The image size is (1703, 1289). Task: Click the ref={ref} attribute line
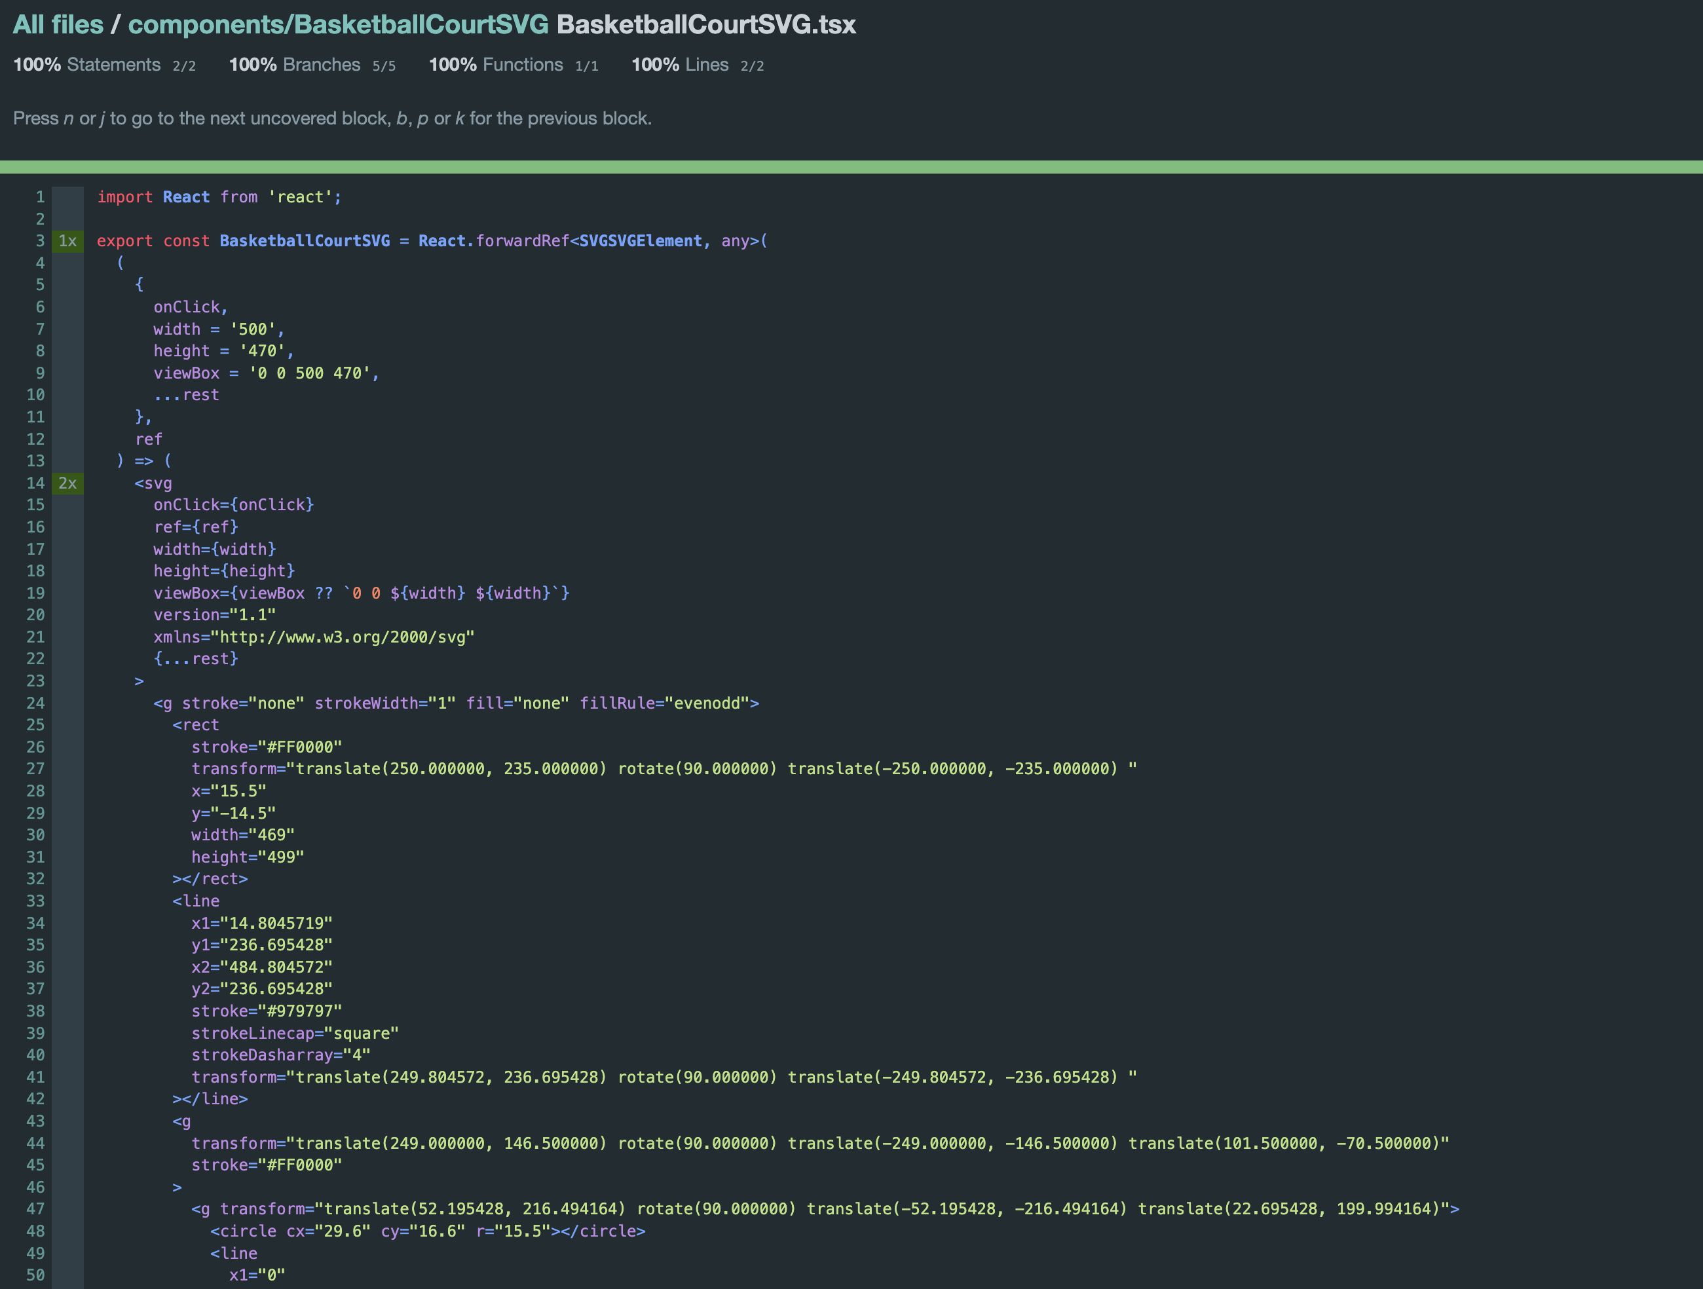pos(196,527)
